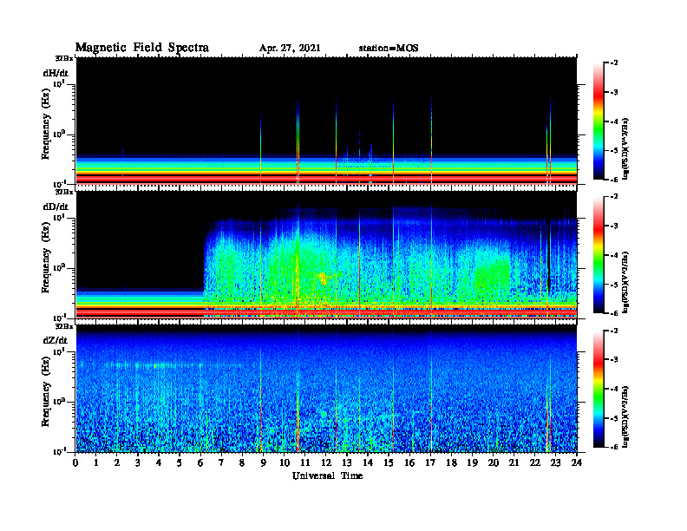The image size is (687, 531).
Task: Click the log(PSD) units label beside dH/dt colorbar
Action: coord(625,148)
